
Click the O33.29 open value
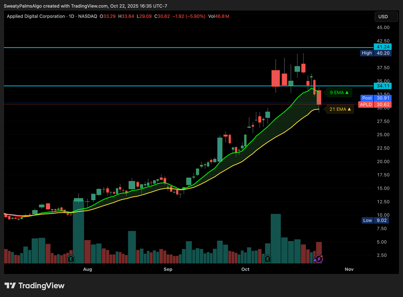pos(107,16)
